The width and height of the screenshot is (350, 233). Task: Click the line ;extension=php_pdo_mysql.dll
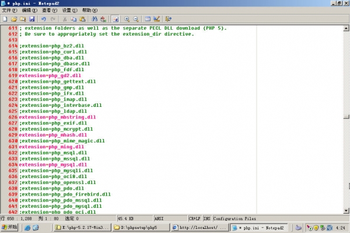tap(61, 206)
